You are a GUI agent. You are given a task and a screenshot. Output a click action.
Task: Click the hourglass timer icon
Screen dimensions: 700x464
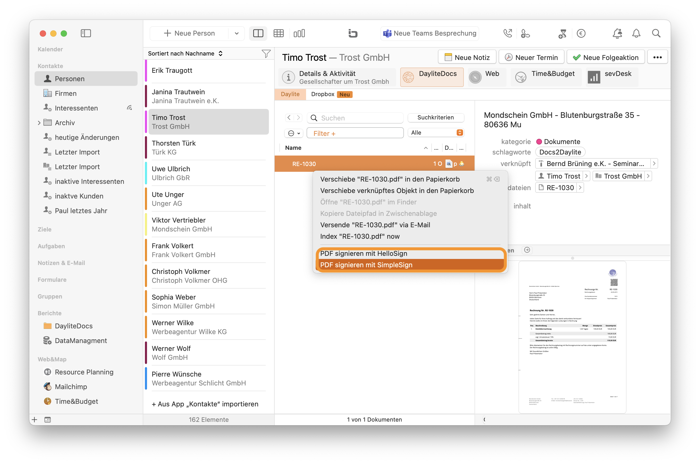pyautogui.click(x=562, y=34)
